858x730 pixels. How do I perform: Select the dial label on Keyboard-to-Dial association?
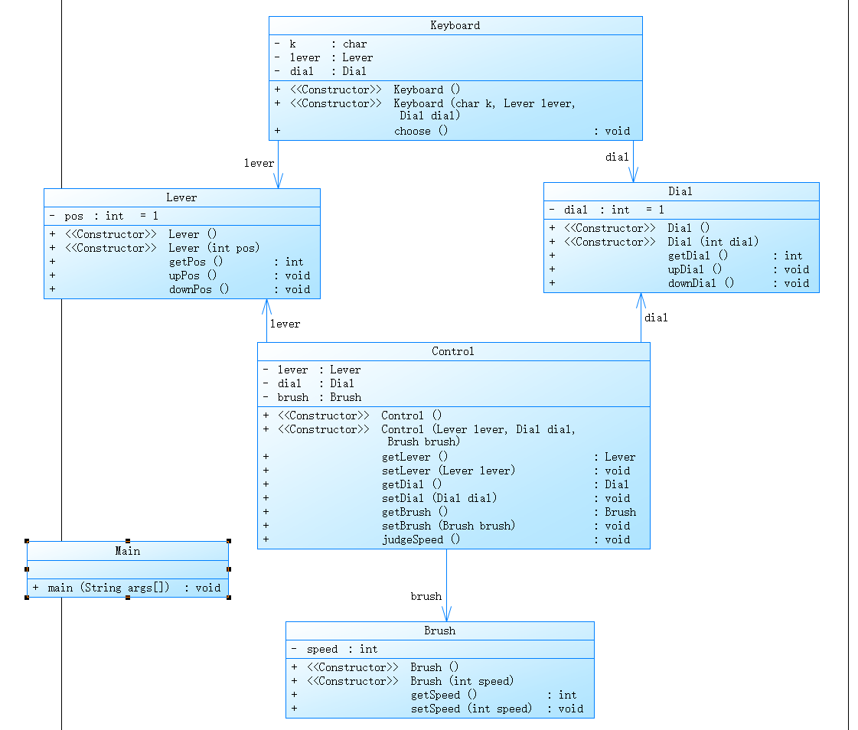(x=617, y=157)
